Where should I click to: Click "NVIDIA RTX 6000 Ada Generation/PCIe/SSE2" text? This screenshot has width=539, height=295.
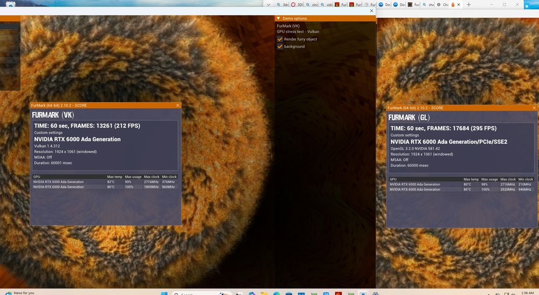coord(449,142)
